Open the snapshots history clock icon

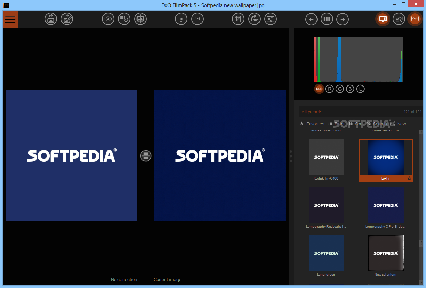[x=124, y=19]
